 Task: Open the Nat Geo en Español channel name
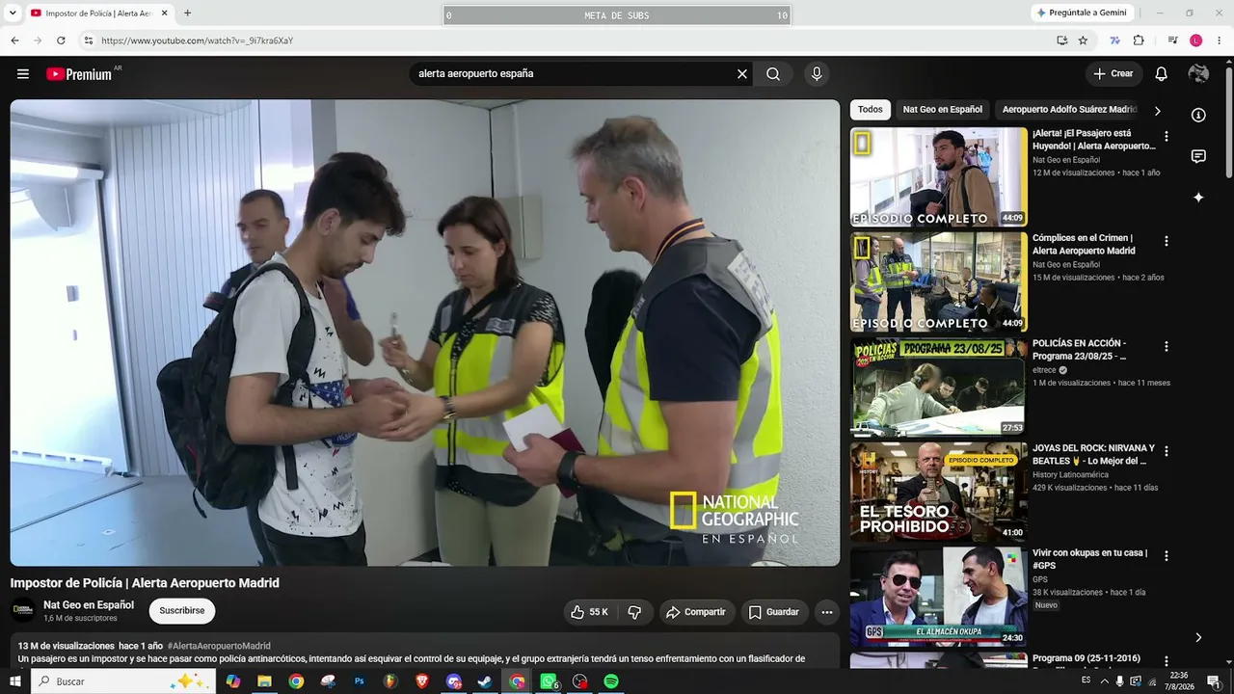tap(89, 605)
